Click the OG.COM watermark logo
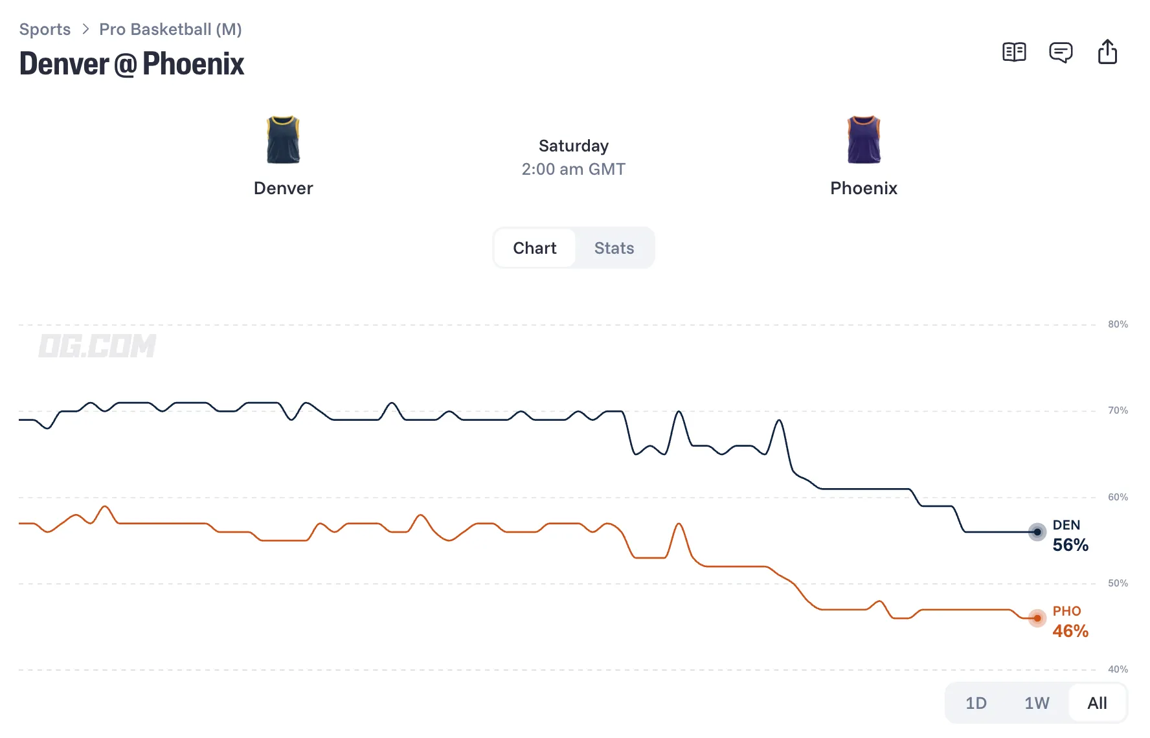 (x=97, y=346)
